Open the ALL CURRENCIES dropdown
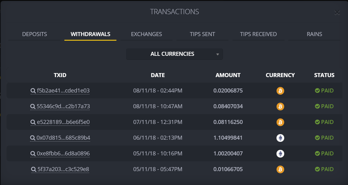 click(174, 54)
